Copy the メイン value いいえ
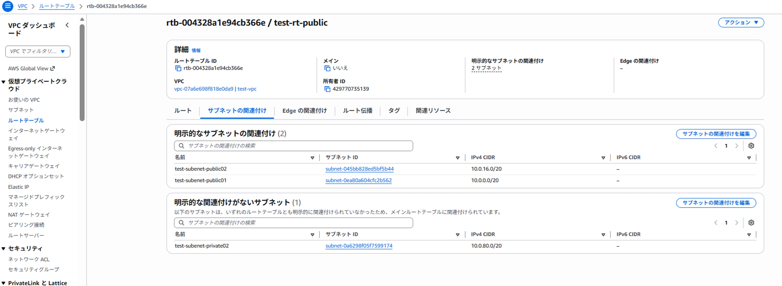 point(327,68)
